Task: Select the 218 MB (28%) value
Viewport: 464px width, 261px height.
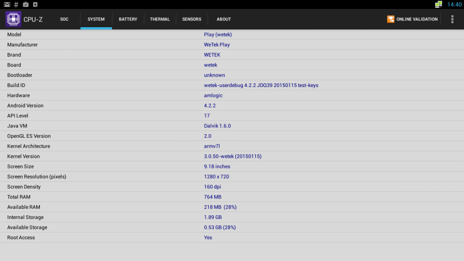Action: tap(221, 207)
